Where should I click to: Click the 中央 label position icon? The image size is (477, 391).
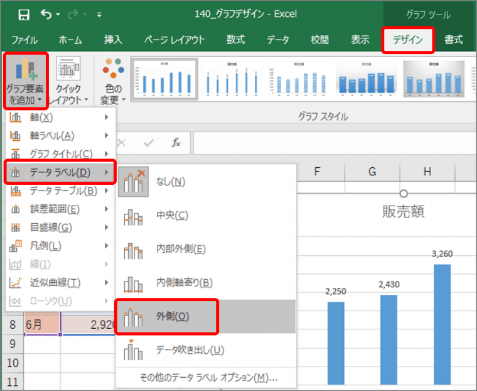133,217
